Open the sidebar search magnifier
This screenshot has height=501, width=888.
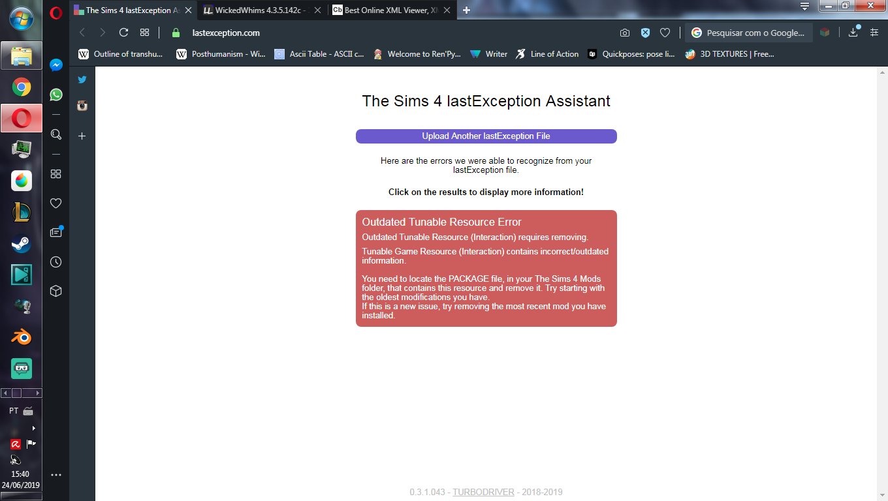[56, 134]
